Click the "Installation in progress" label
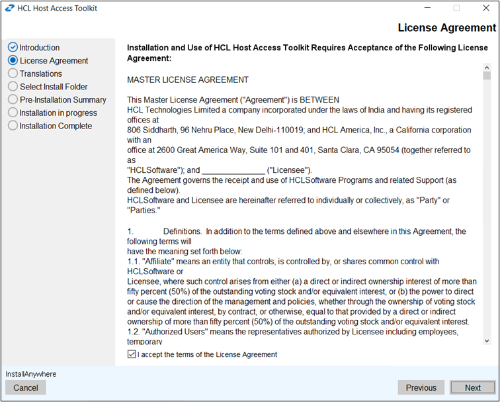This screenshot has width=500, height=402. [x=58, y=113]
